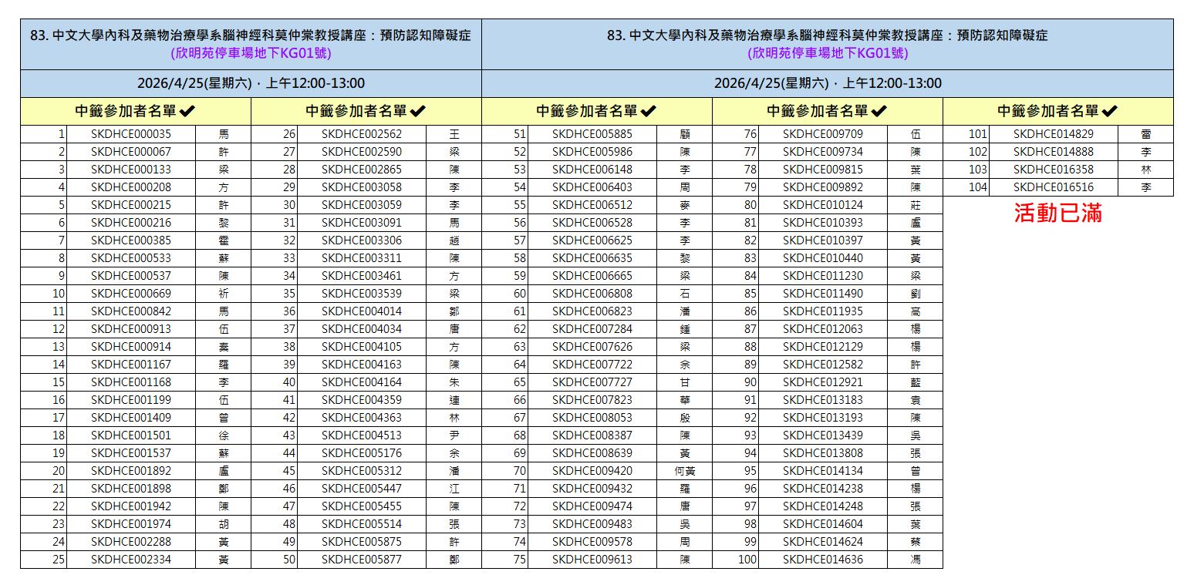Select the cell SKDHCE002562

tap(361, 134)
